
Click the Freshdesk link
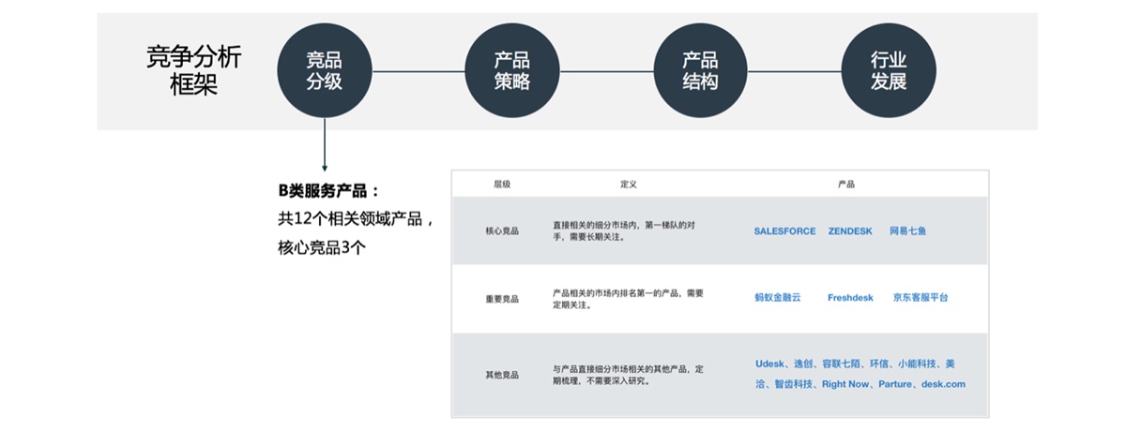tap(850, 298)
